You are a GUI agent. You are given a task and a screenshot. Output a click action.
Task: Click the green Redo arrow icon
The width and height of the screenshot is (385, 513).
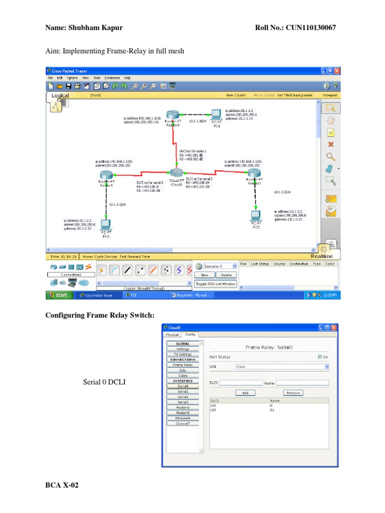click(x=124, y=86)
